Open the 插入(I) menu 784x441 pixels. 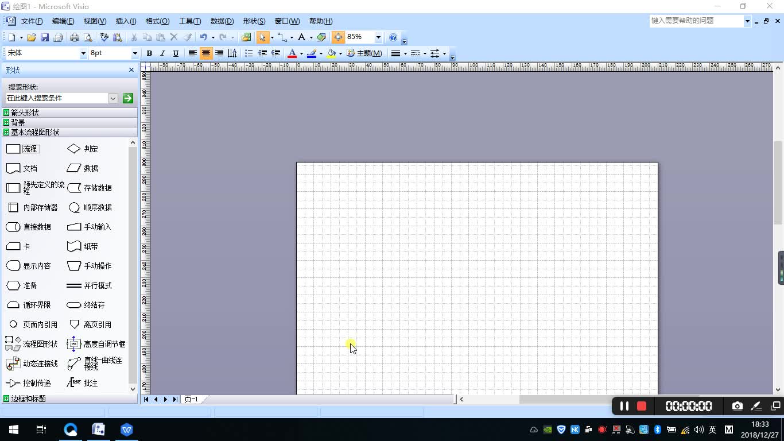[x=126, y=21]
